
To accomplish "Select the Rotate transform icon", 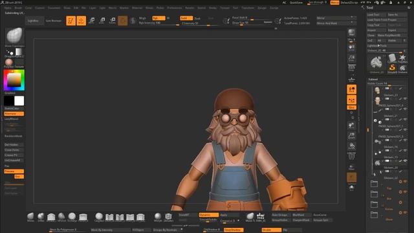I will pos(112,21).
